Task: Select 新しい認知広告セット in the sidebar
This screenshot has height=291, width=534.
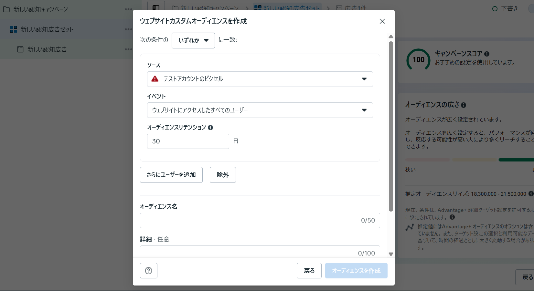Action: click(x=47, y=29)
